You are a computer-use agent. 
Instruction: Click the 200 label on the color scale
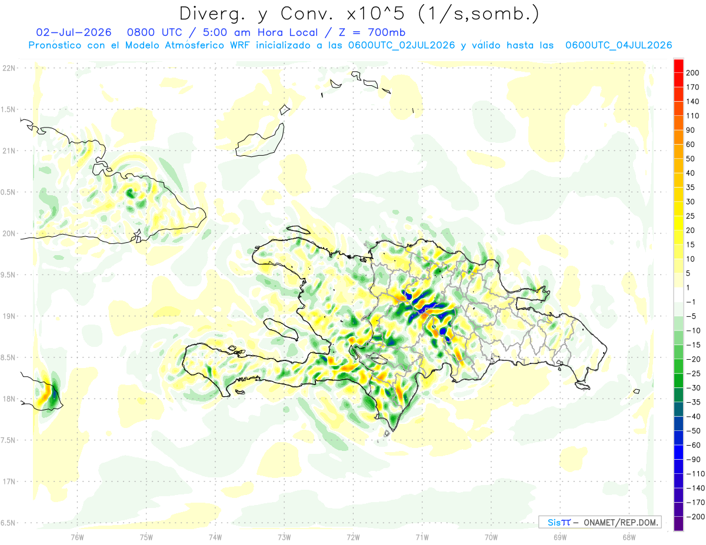click(x=694, y=73)
